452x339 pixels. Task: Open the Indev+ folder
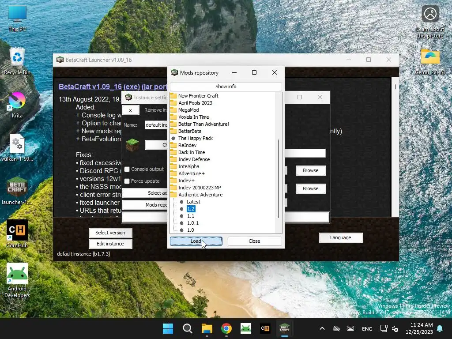[x=186, y=181]
